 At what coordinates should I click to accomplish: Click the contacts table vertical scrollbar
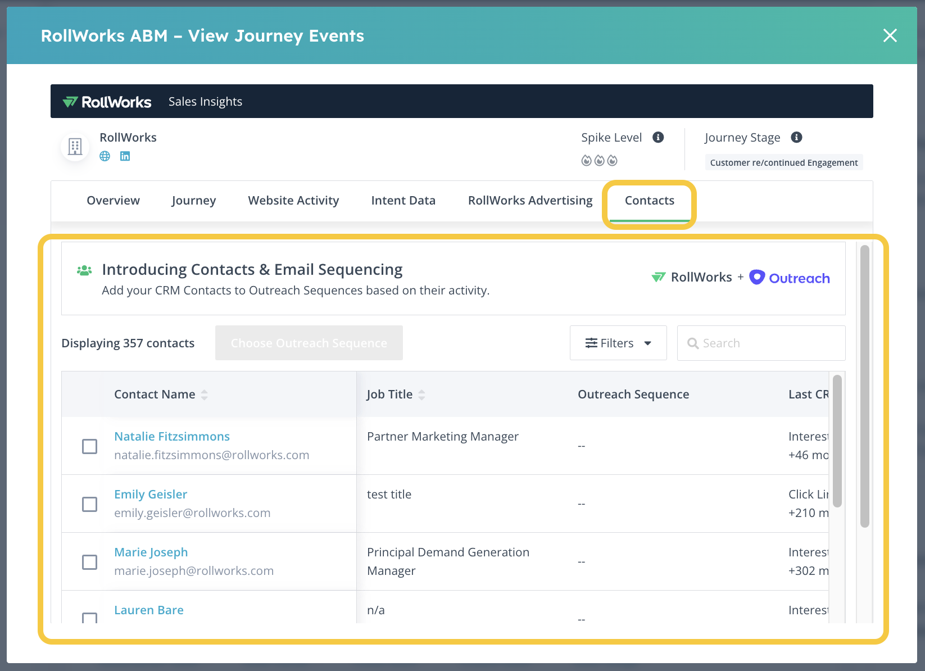click(837, 441)
